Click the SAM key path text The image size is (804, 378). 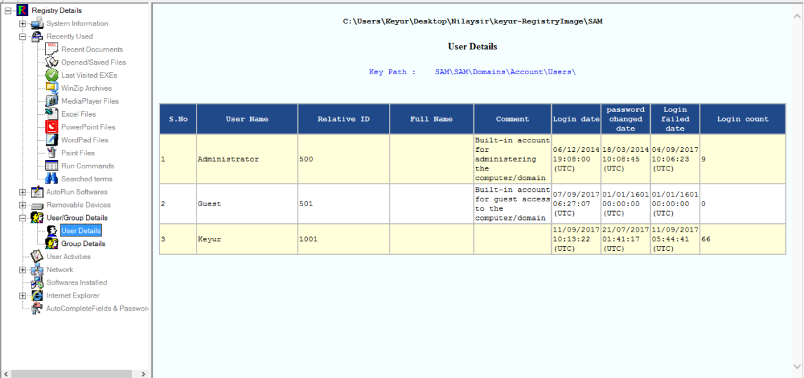[506, 71]
